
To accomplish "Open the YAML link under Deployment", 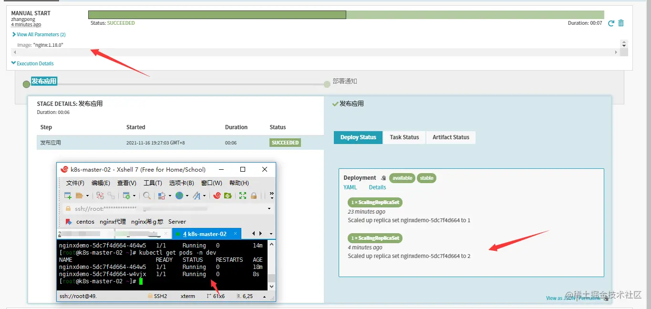I will [x=350, y=187].
